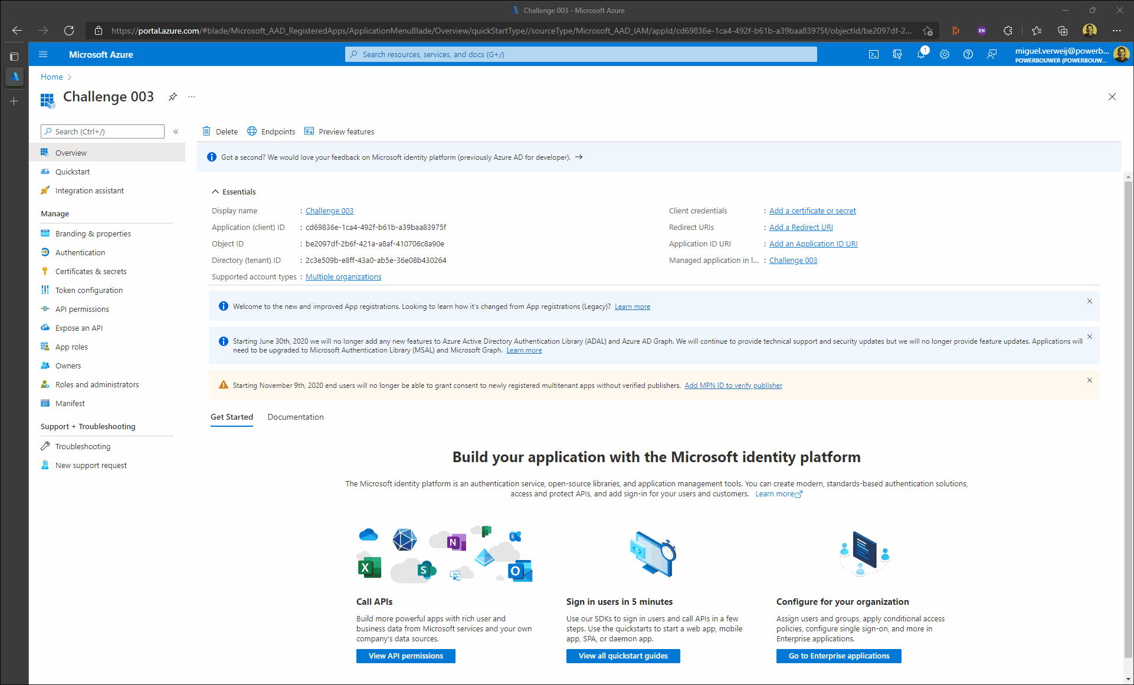Viewport: 1134px width, 685px height.
Task: Go back in the browser
Action: point(17,31)
